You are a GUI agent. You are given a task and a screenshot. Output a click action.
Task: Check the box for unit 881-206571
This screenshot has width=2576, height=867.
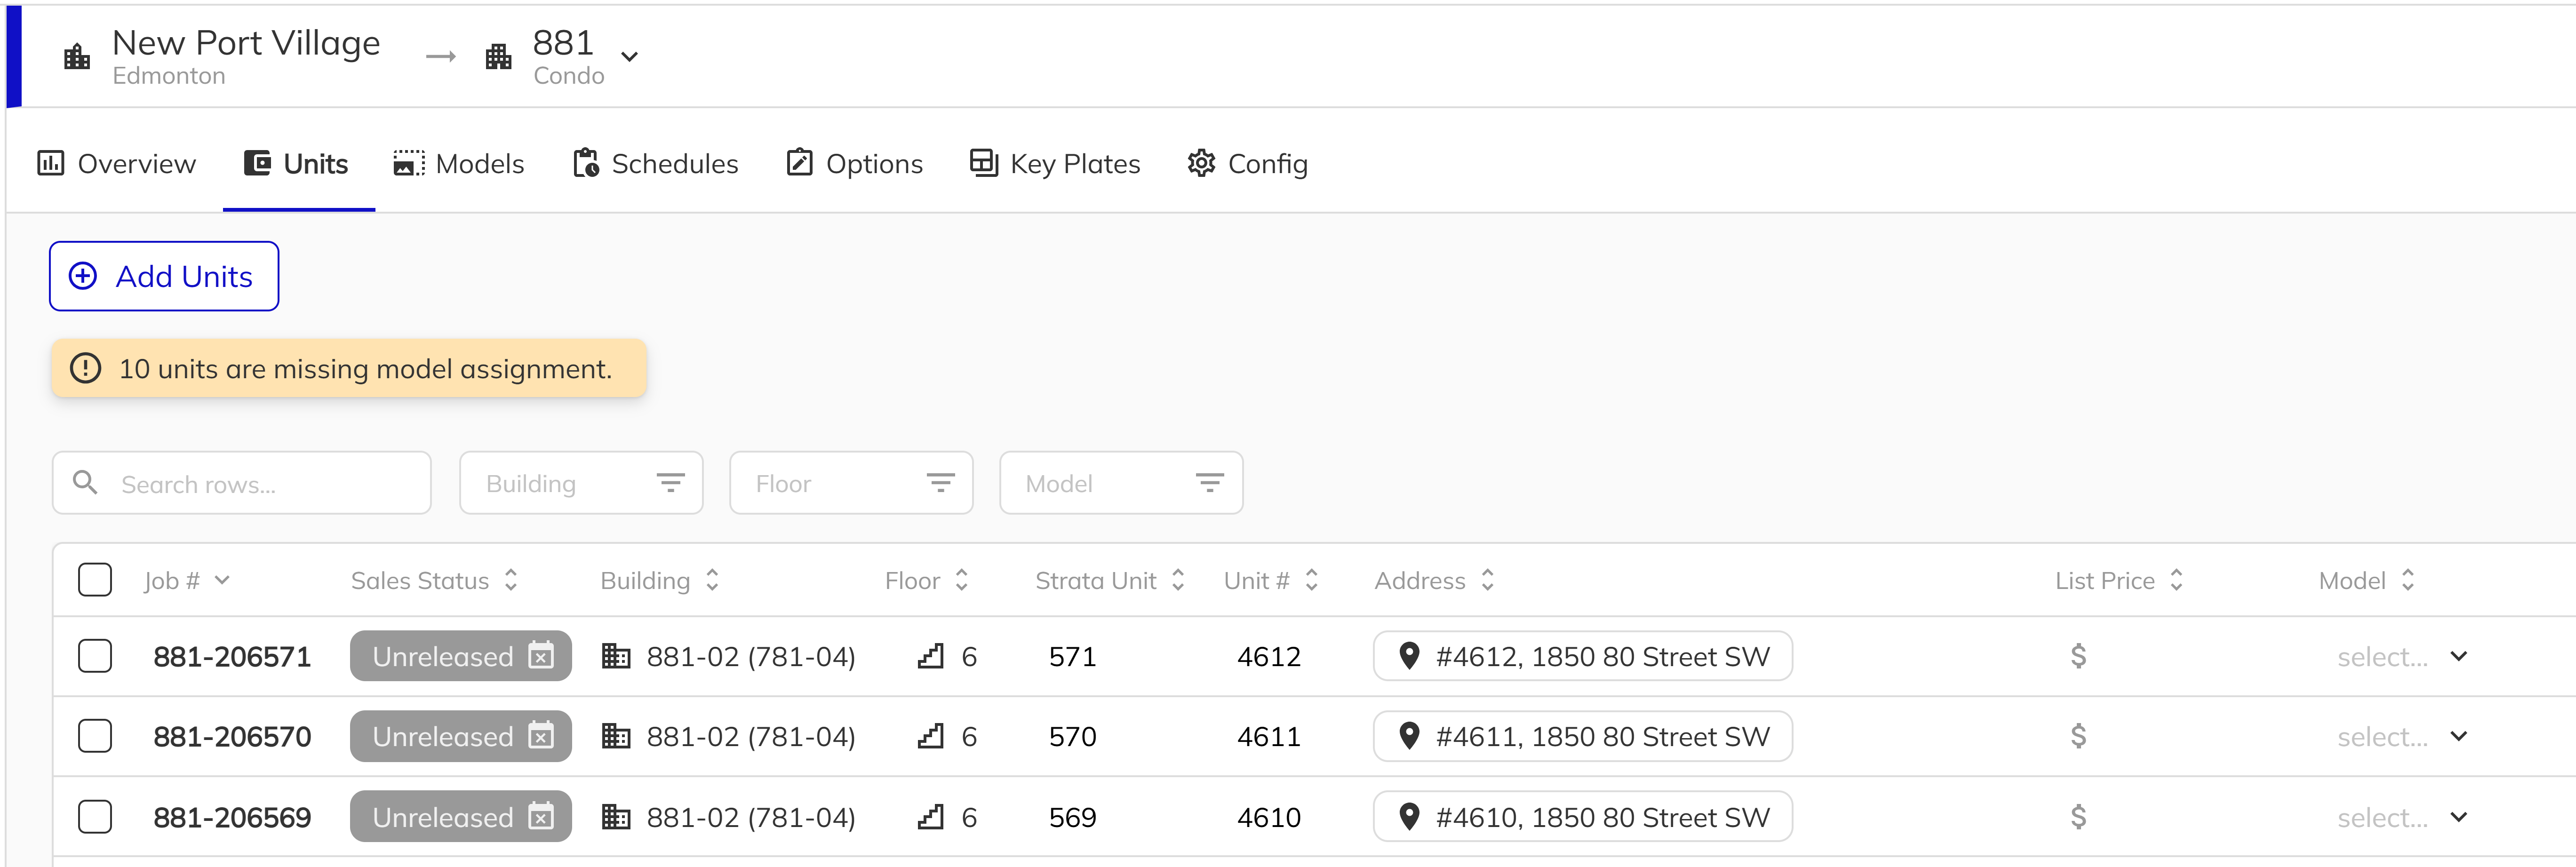click(95, 656)
